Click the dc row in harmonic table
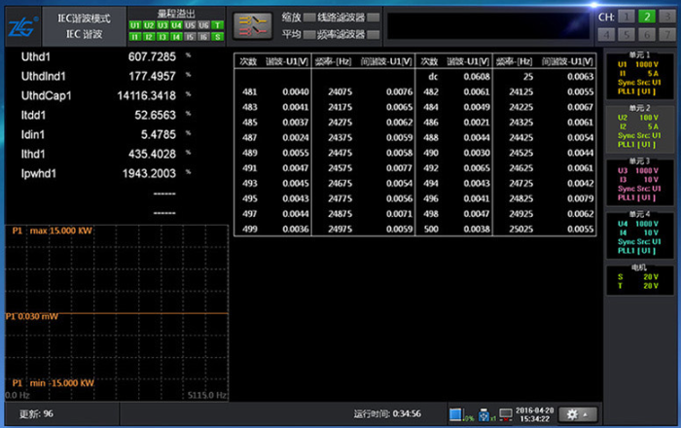This screenshot has width=681, height=428. [x=506, y=77]
